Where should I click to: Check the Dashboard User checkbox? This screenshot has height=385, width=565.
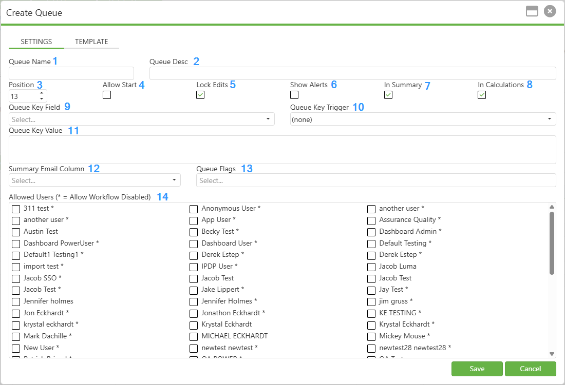(194, 244)
